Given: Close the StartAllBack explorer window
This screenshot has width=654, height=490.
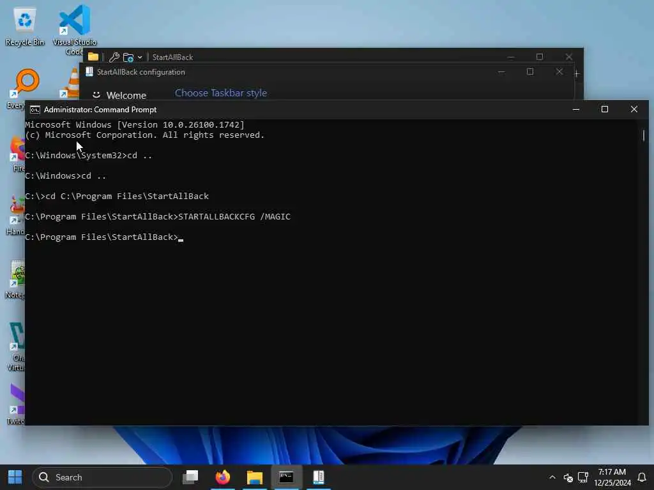Looking at the screenshot, I should tap(569, 57).
